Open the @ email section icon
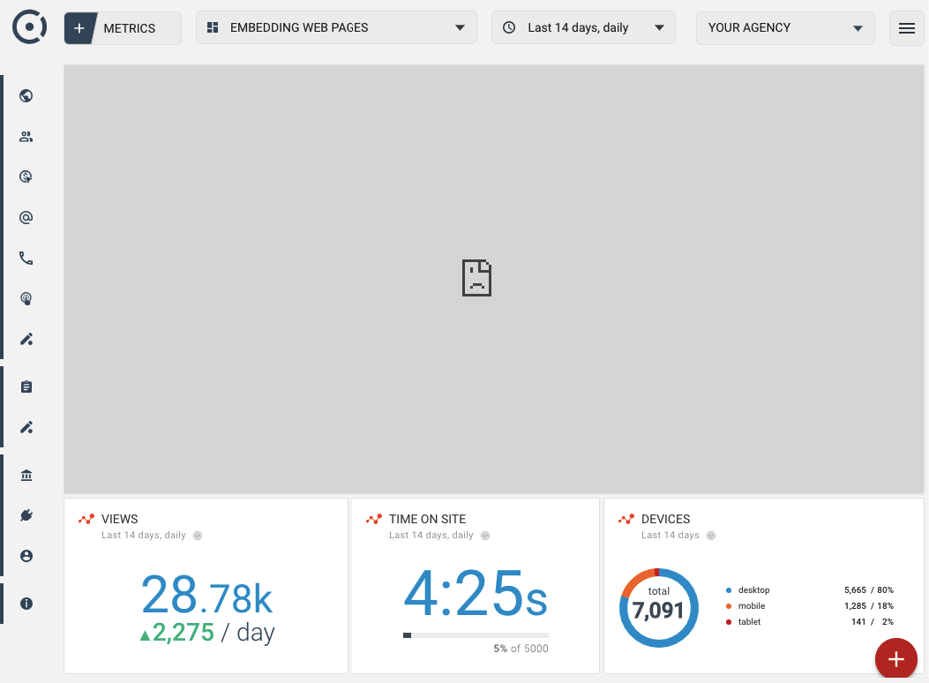 click(26, 217)
